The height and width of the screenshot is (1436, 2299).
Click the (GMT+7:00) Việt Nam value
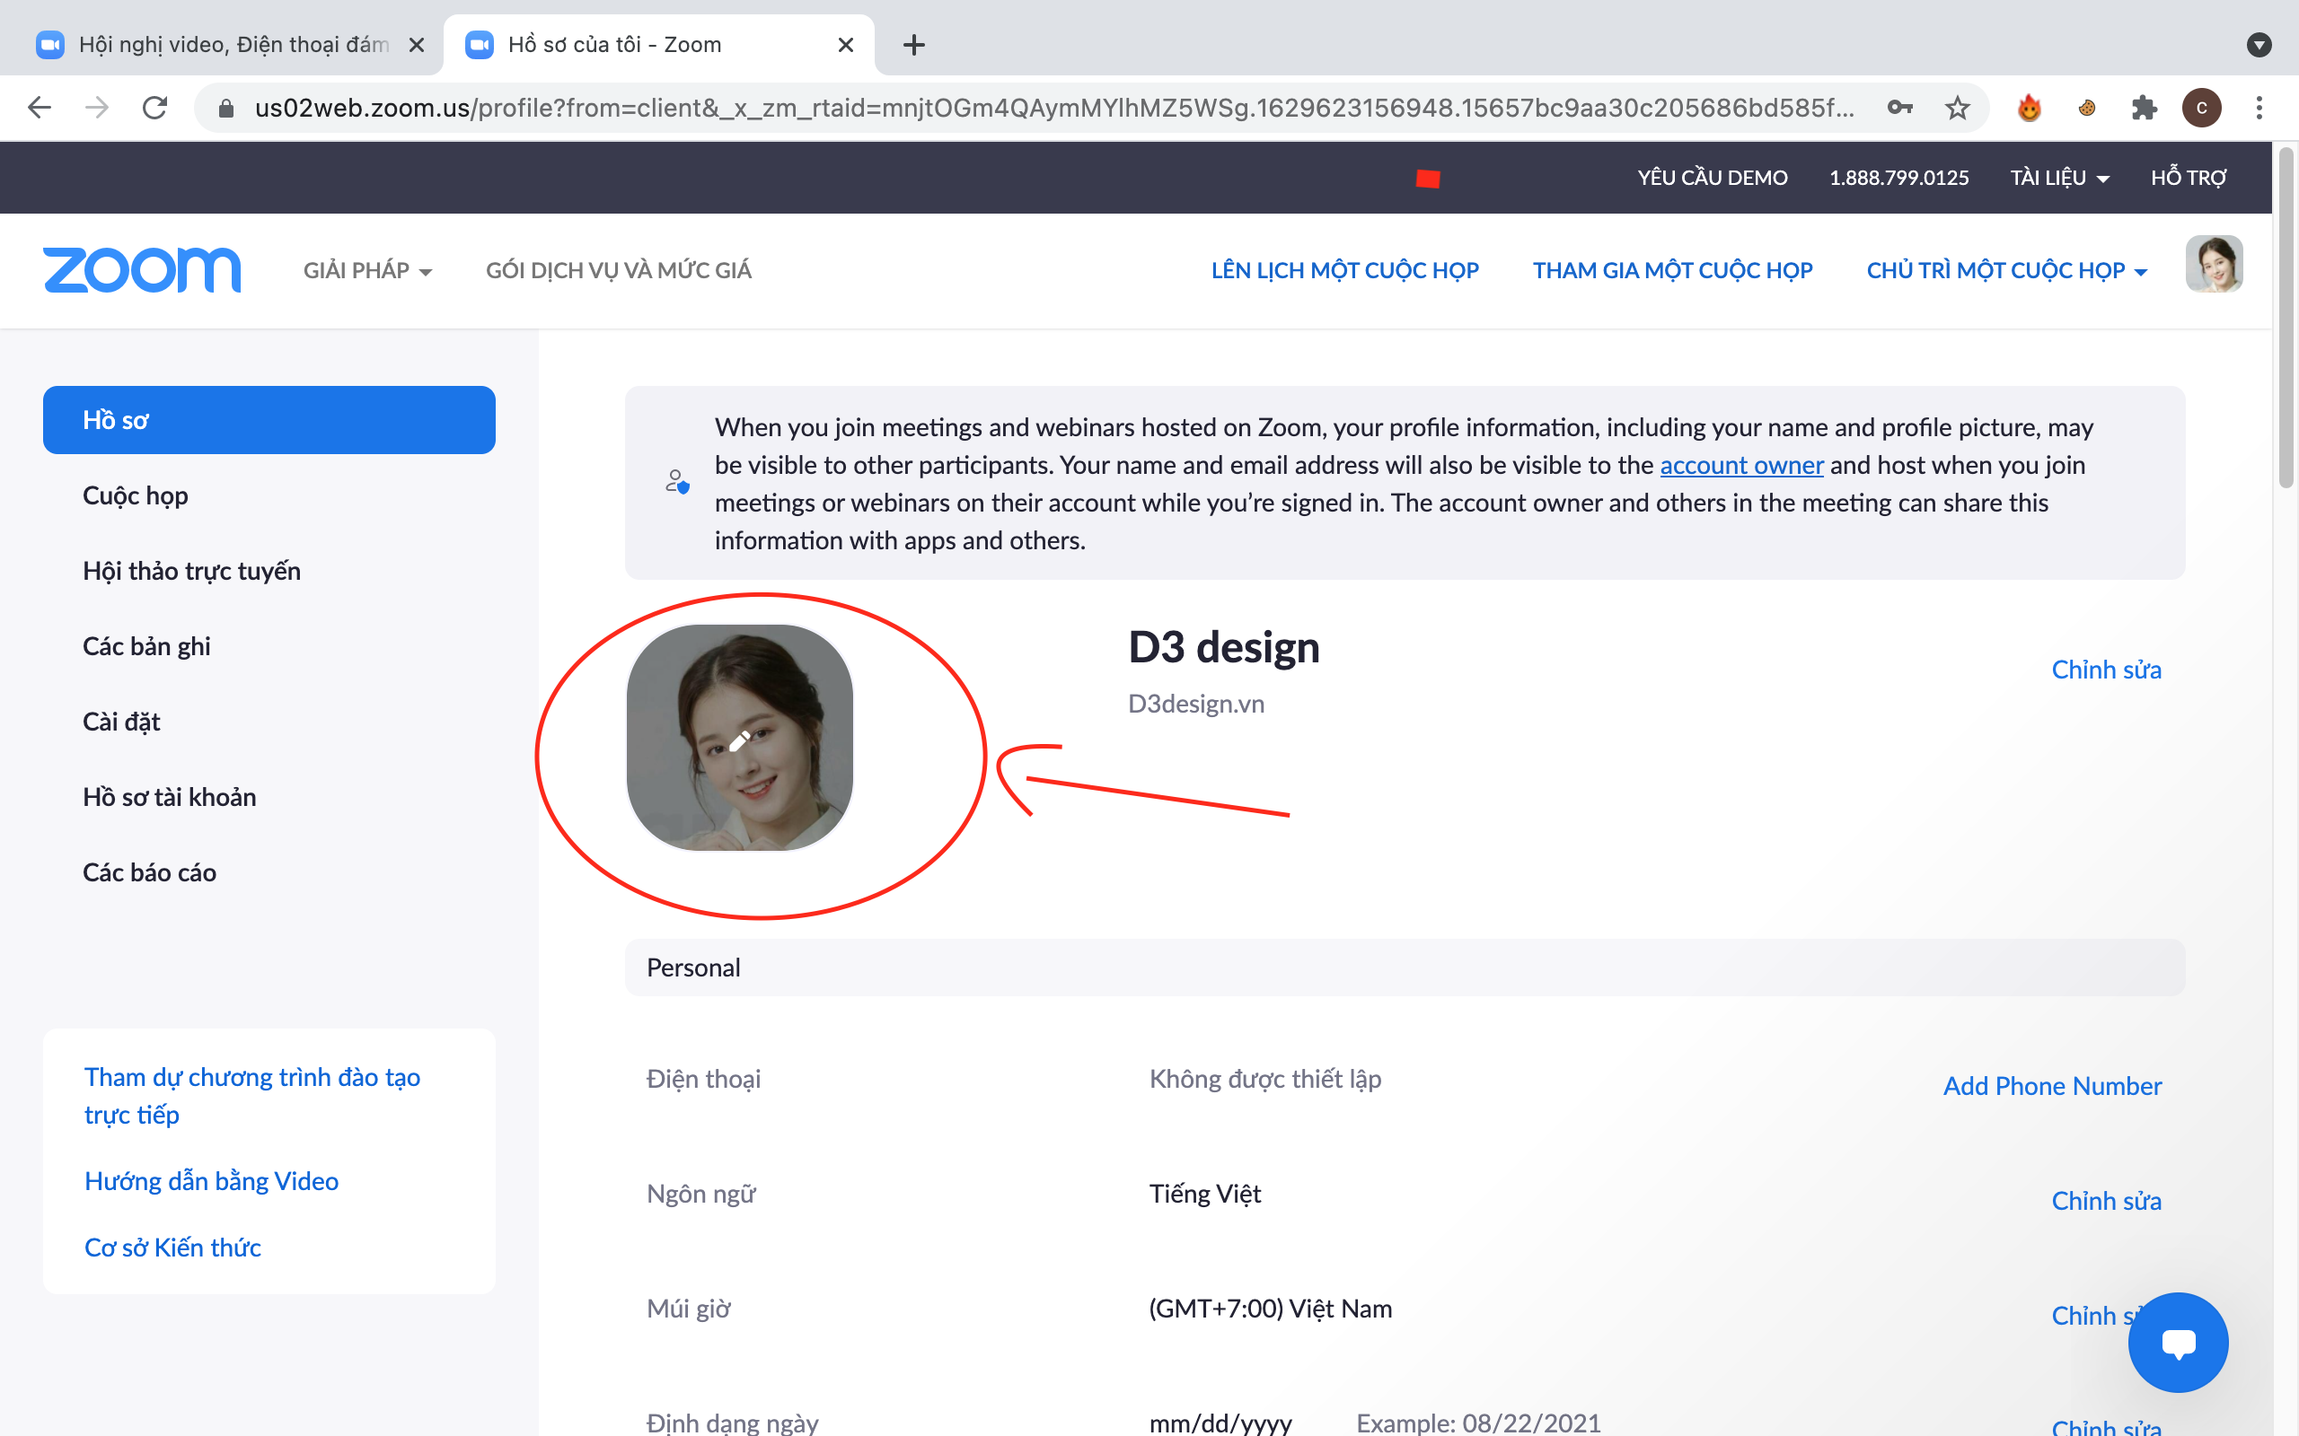coord(1270,1309)
